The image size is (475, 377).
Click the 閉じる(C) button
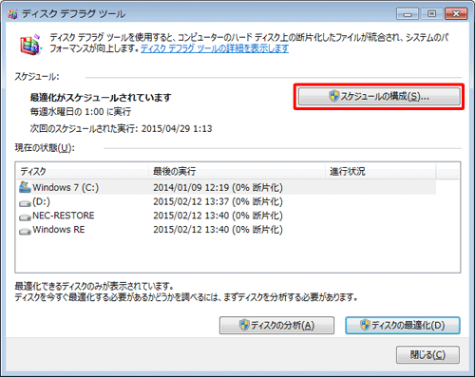tap(427, 355)
